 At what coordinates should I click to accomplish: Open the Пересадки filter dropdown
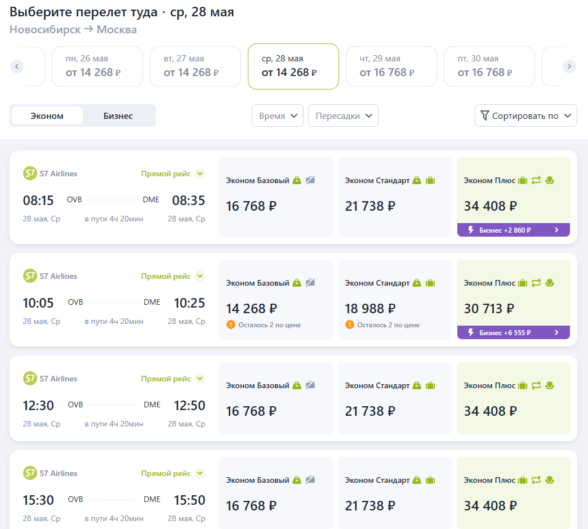[343, 115]
